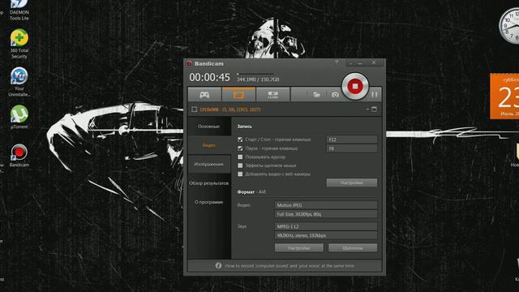Click the rectangle area icon beside the resolution text
Screen dimensions: 519x292
point(195,109)
